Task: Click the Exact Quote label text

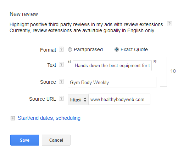Action: [134, 49]
